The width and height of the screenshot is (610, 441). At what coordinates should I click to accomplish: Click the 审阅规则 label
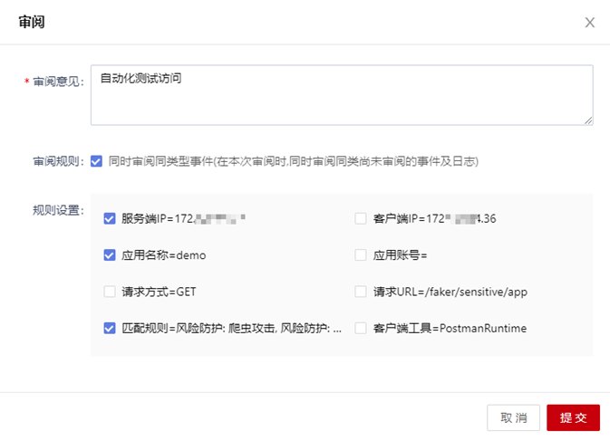[58, 161]
